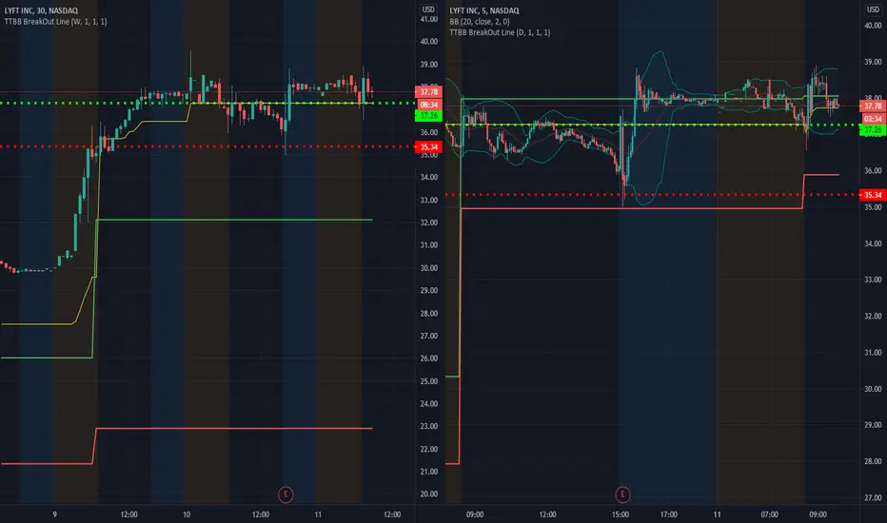Click date label 11 on the 30-minute time axis
Viewport: 887px width, 523px height.
[x=318, y=514]
